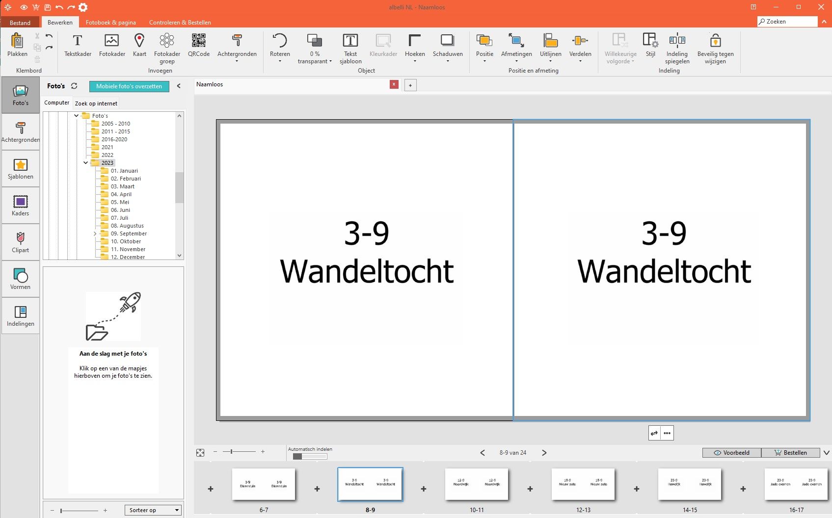This screenshot has width=832, height=518.
Task: Open the Clipart side panel
Action: point(20,243)
